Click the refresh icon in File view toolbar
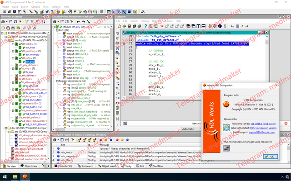 [3, 28]
